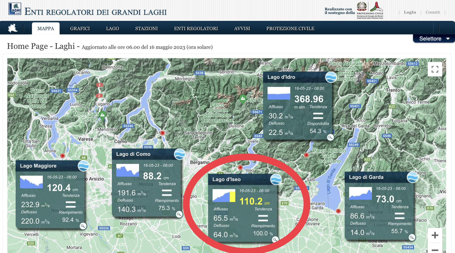This screenshot has width=455, height=253.
Task: Click the Lago di Como card title
Action: click(133, 154)
